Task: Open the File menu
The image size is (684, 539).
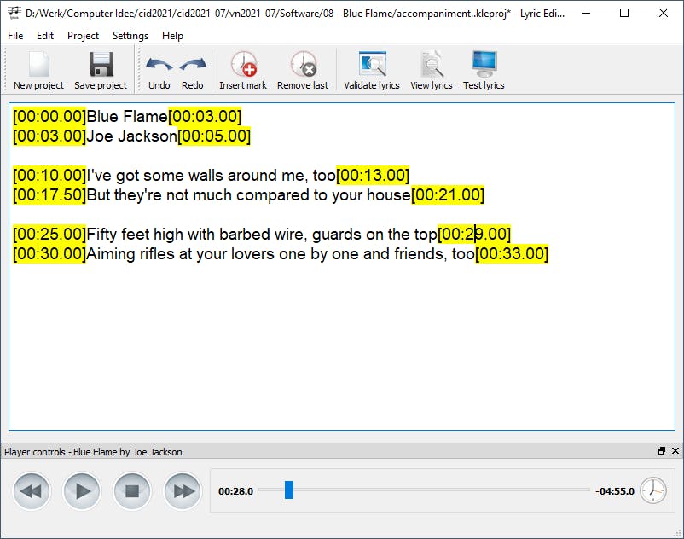Action: coord(15,36)
